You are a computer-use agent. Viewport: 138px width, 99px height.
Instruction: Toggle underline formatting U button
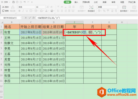pos(27,11)
